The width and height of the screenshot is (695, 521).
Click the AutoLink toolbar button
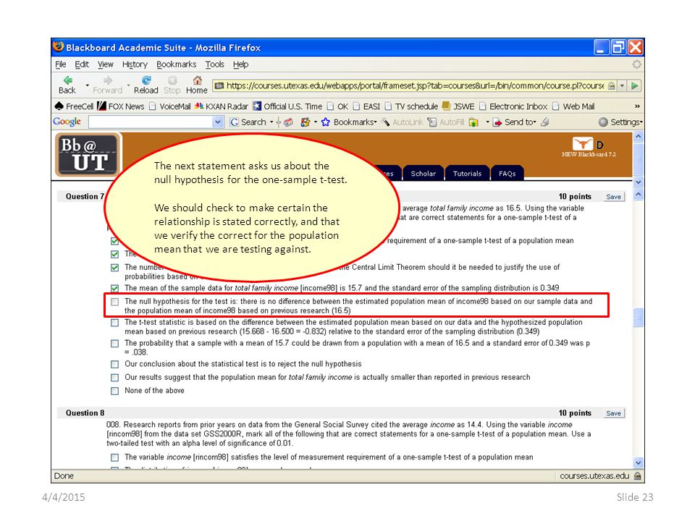click(x=402, y=122)
